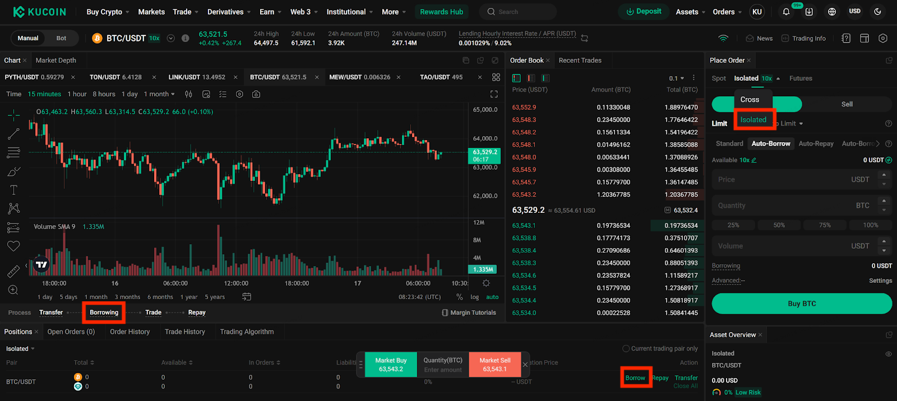Open the Margin Tutorials link
897x401 pixels.
469,313
